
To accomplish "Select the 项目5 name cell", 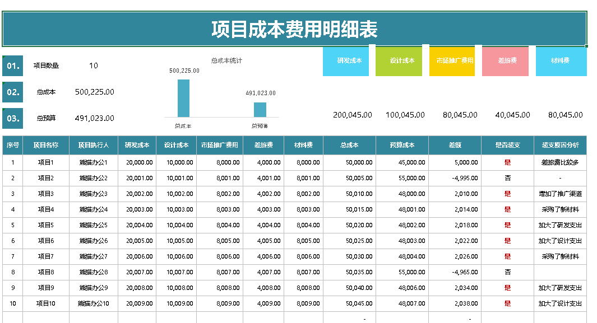I will tap(46, 225).
